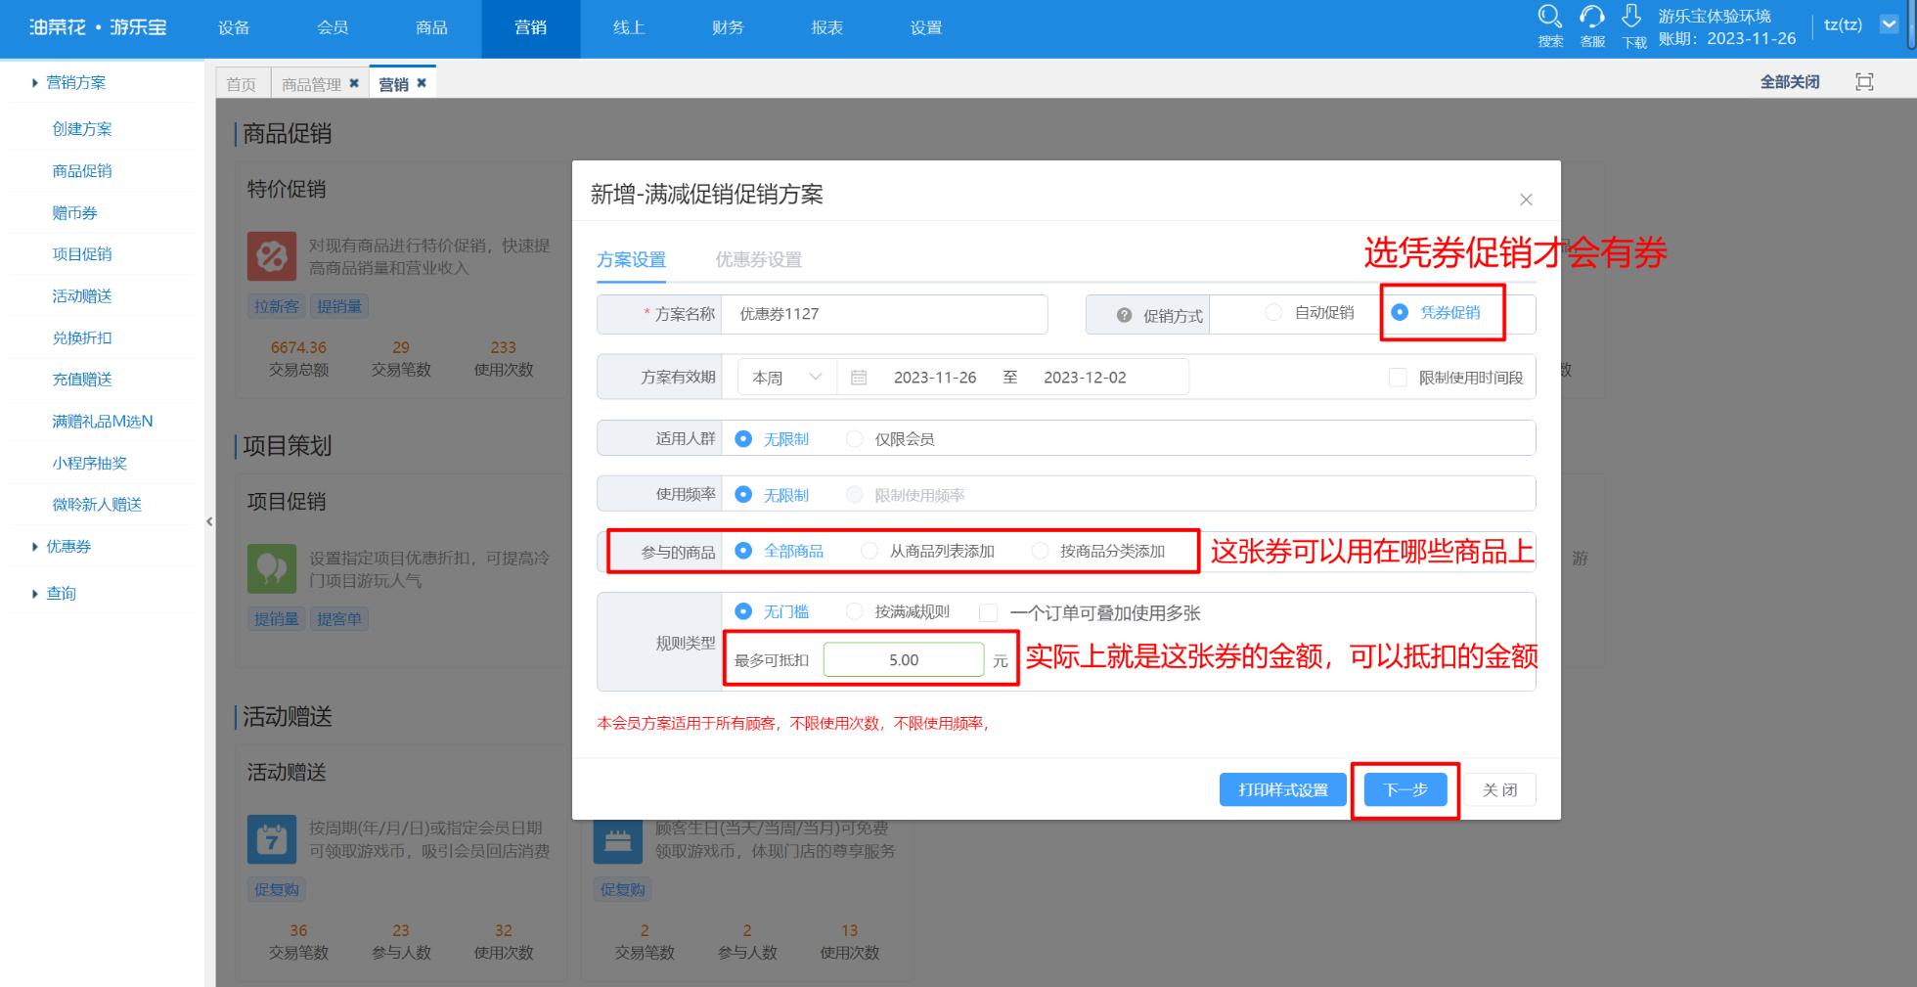Viewport: 1917px width, 987px height.
Task: Open 创建方案 in sidebar
Action: [x=82, y=129]
